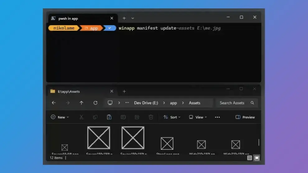Click the This PC monitor icon in address bar
The width and height of the screenshot is (308, 173).
(110, 103)
